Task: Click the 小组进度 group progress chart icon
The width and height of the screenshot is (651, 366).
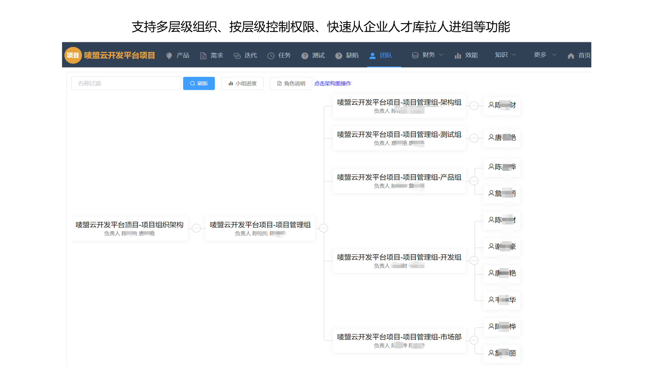Action: (x=231, y=83)
